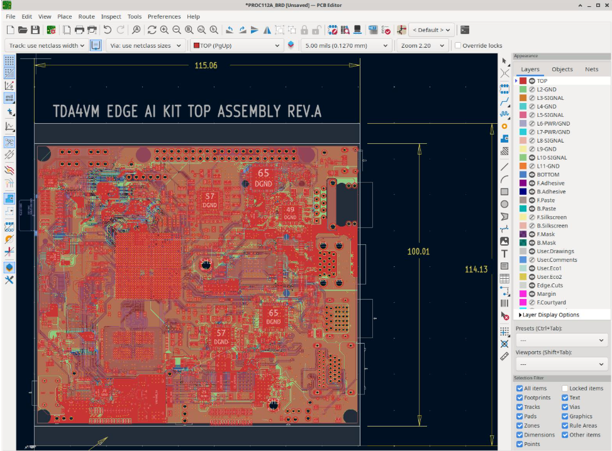Hide the Edge.Cuts layer
Image resolution: width=612 pixels, height=451 pixels.
(x=531, y=285)
